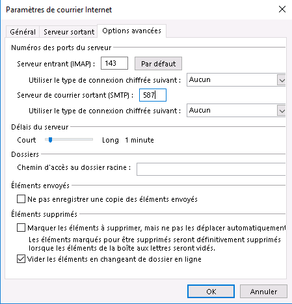Enable Ne pas enregistrer une copie checkbox
The width and height of the screenshot is (292, 304).
(21, 199)
